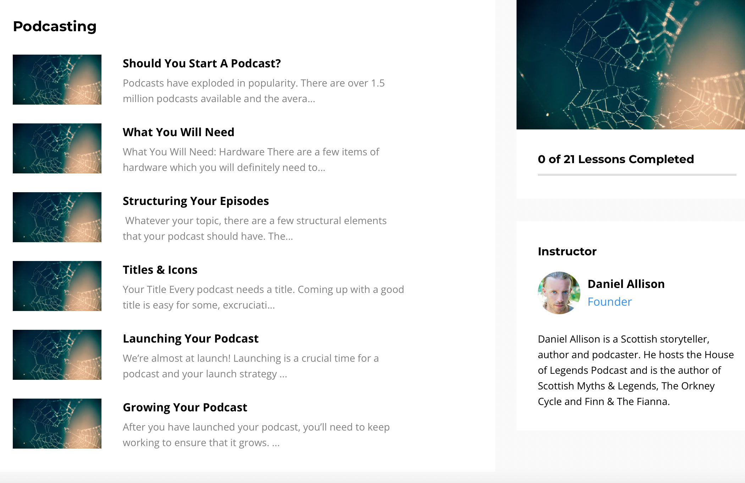This screenshot has height=483, width=745.
Task: Click excerpt 'After you have launched your podcast'
Action: click(x=256, y=435)
